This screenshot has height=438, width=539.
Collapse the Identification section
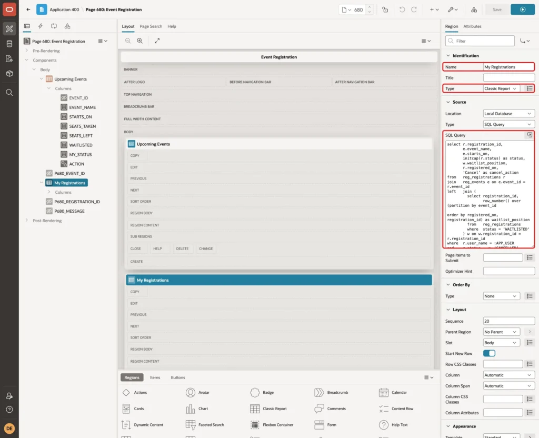448,56
